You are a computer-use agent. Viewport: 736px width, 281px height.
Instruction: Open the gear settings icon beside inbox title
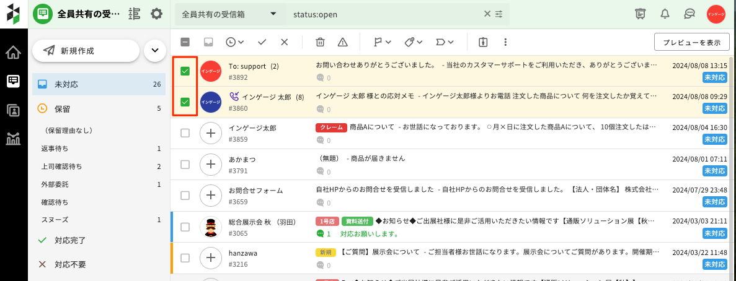pyautogui.click(x=156, y=14)
